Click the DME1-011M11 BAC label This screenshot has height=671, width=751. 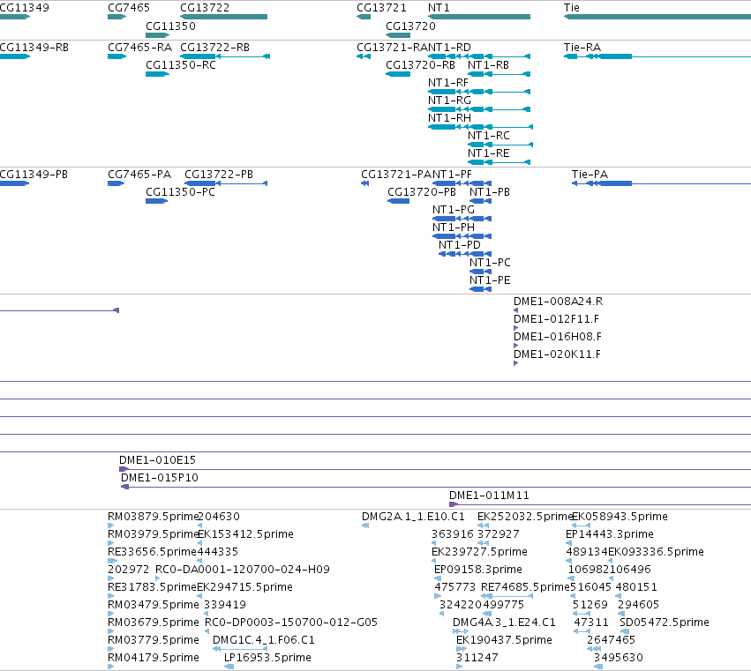coord(489,496)
